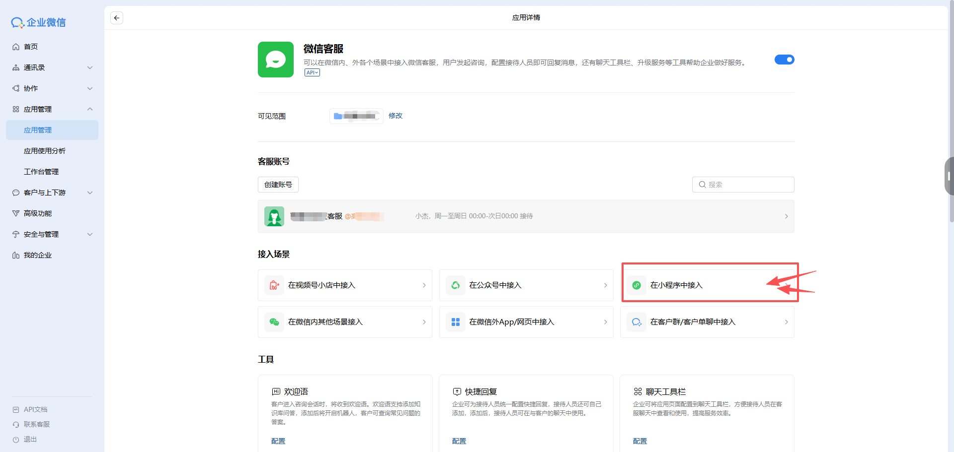Image resolution: width=954 pixels, height=452 pixels.
Task: Click the 协作 collaboration icon
Action: (16, 88)
